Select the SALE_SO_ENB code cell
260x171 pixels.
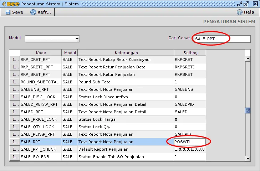[41, 157]
